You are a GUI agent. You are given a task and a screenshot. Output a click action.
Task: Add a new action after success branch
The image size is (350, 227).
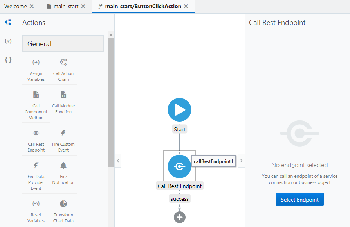click(x=179, y=217)
